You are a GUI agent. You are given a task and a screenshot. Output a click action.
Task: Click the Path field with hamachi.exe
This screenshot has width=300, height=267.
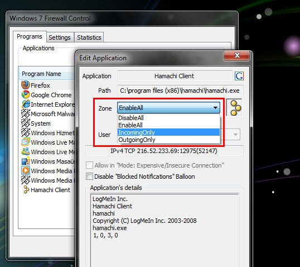tap(180, 90)
